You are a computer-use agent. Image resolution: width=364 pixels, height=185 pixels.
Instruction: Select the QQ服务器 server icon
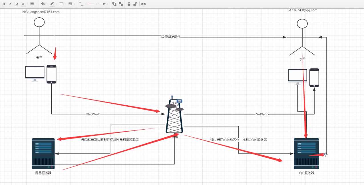306,154
